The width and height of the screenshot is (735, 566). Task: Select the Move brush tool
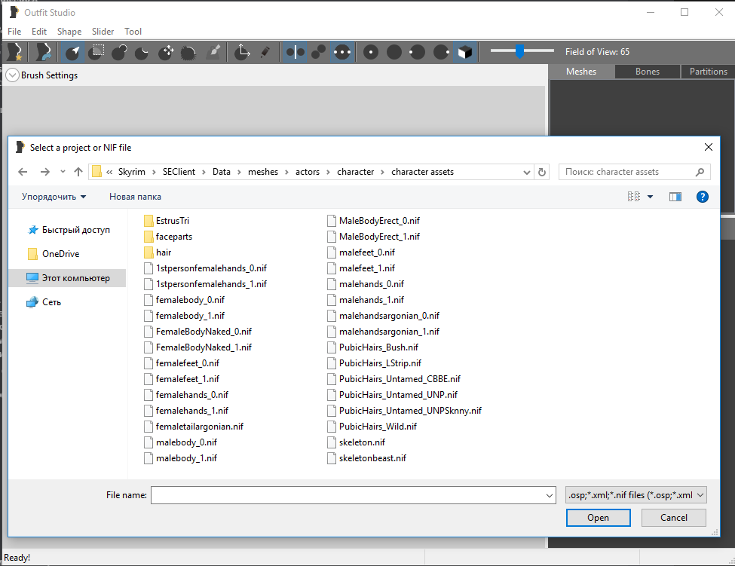pos(166,52)
